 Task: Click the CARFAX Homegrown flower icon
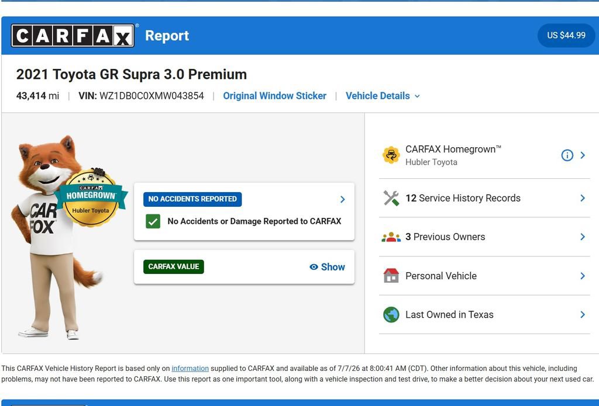391,155
